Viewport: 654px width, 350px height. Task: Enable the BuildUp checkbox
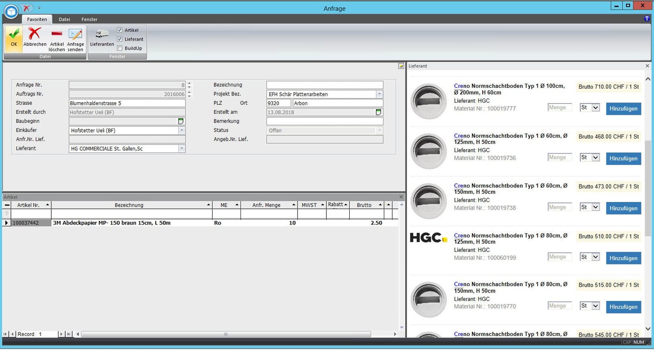coord(120,48)
